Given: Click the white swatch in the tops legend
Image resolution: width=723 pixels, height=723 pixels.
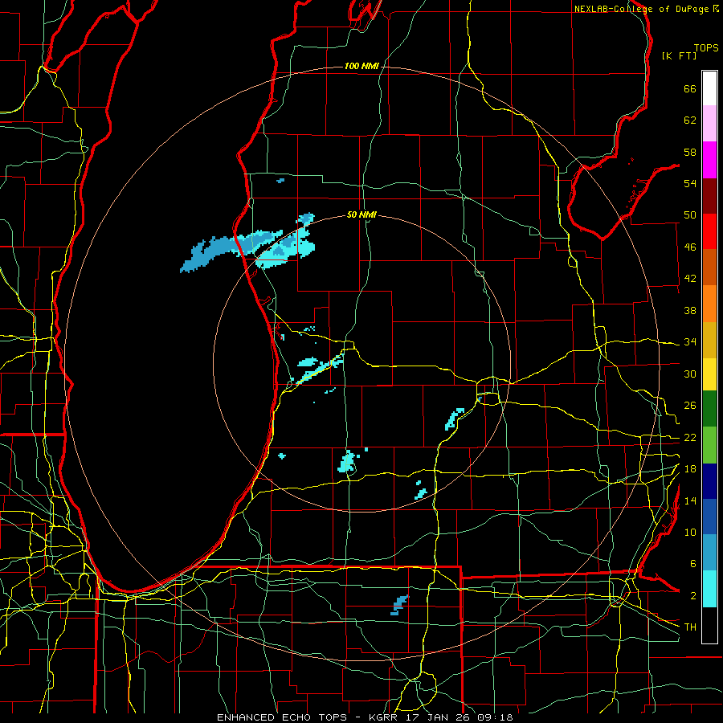Looking at the screenshot, I should pos(709,88).
